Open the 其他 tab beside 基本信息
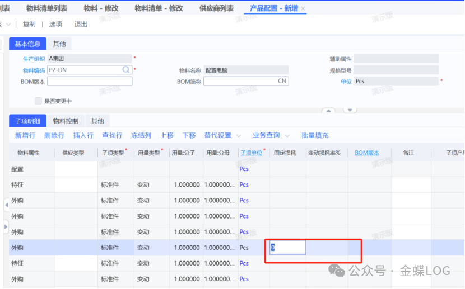 pyautogui.click(x=59, y=44)
